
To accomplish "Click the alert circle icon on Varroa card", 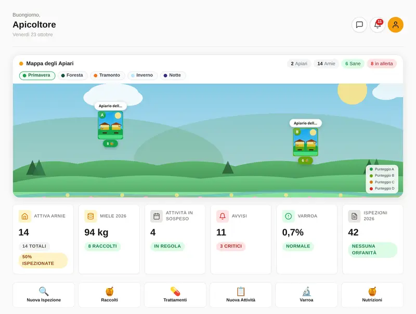I will click(x=289, y=216).
